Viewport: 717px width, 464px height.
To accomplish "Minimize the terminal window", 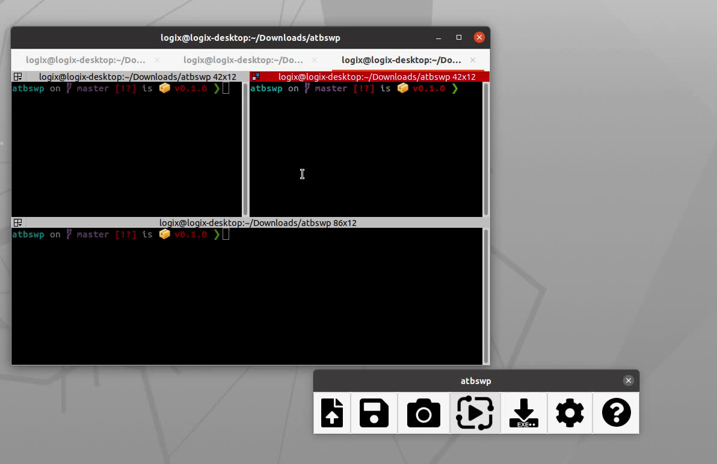I will [x=439, y=37].
